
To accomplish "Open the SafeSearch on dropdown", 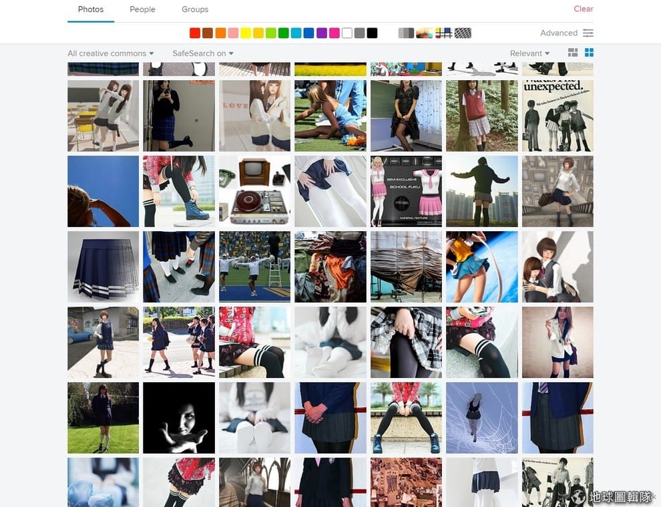I will point(203,53).
